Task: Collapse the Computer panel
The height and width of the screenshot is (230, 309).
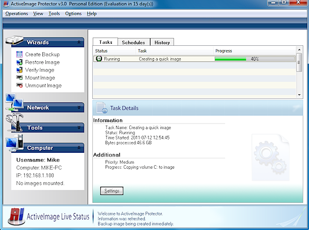Action: click(x=79, y=148)
